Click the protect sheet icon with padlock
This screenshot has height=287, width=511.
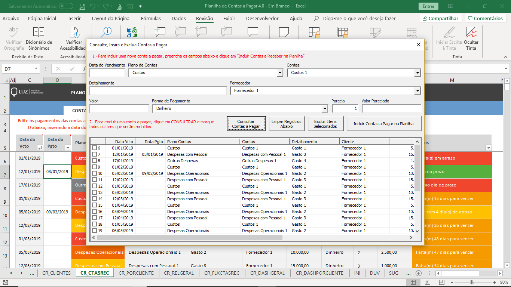(314, 33)
